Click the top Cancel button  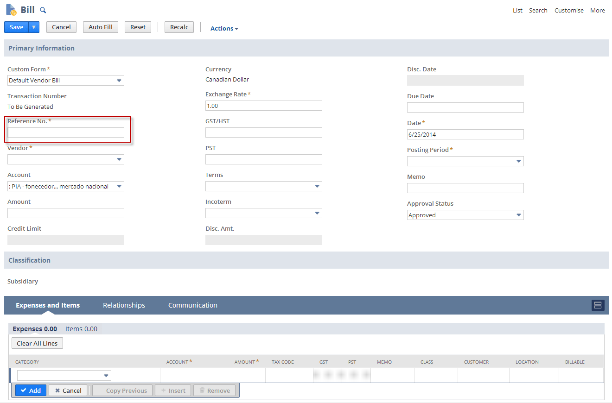point(61,27)
